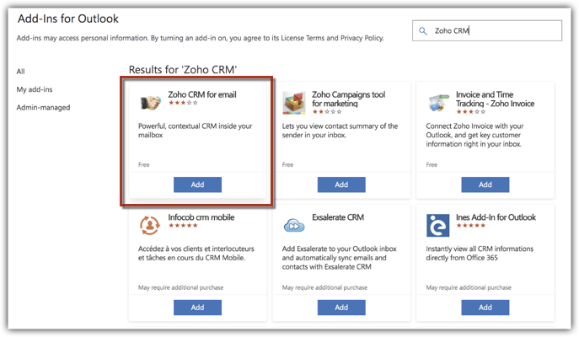Add the Invoice and Time Tracking add-in
Screen dimensions: 579x337
pos(485,185)
